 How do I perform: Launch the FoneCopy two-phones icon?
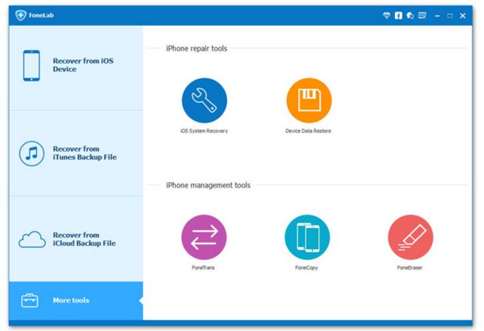[307, 237]
